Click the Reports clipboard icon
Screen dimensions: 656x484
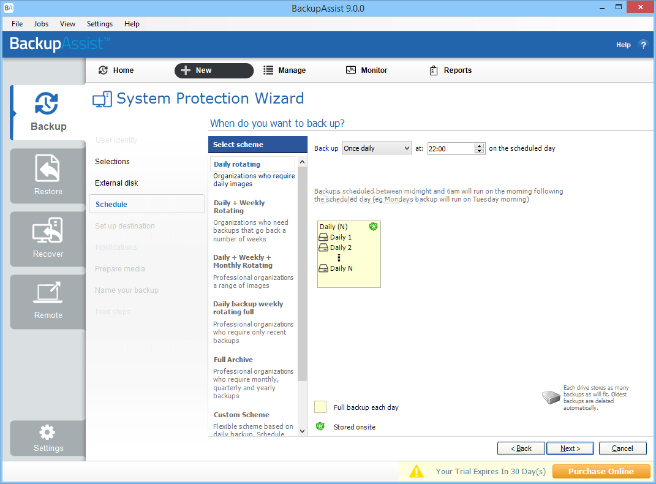point(434,70)
